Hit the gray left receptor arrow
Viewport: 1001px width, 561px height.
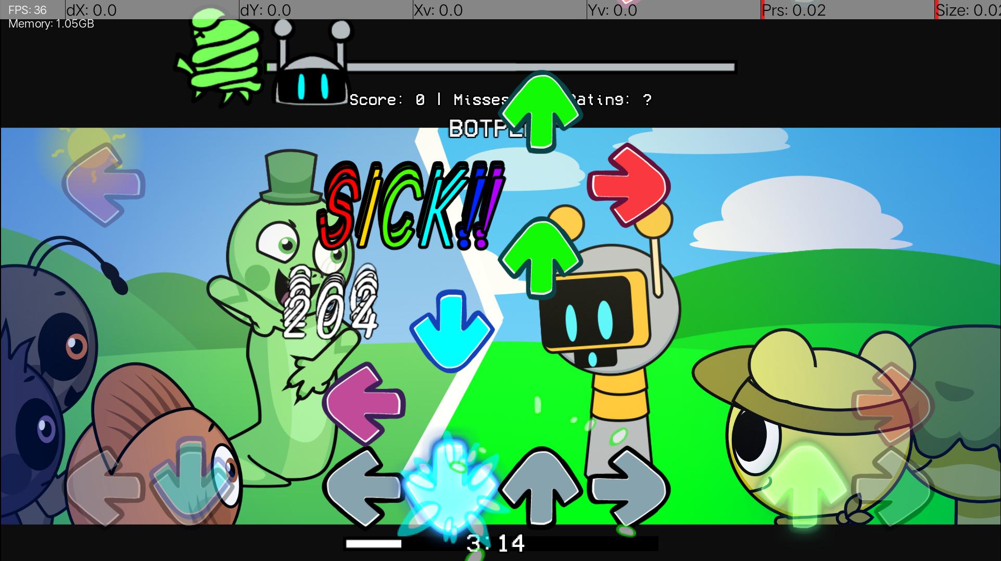click(363, 487)
